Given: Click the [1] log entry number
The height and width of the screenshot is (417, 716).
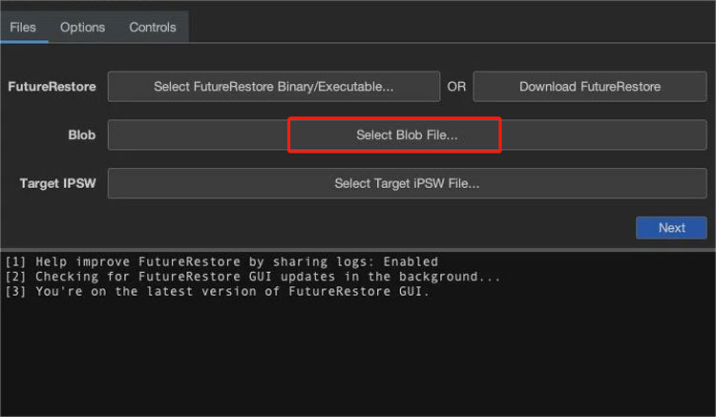Looking at the screenshot, I should click(x=15, y=261).
